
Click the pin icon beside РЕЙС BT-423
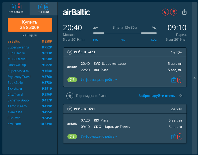[70, 52]
